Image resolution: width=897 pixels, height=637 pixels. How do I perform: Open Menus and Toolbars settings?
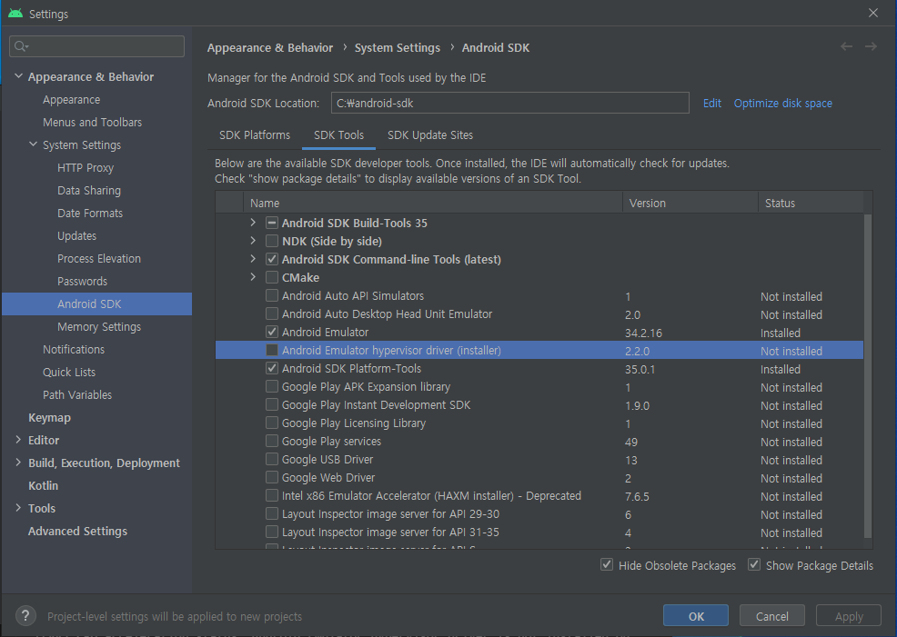[x=92, y=123]
